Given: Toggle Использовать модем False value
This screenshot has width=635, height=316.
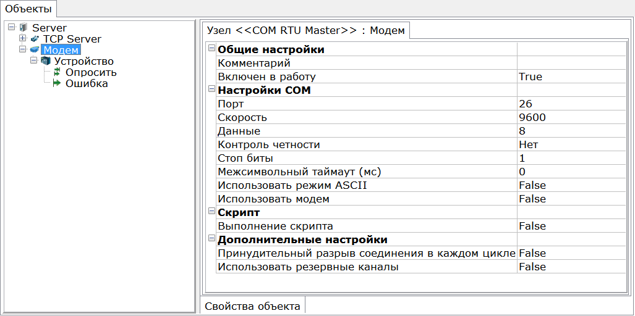Looking at the screenshot, I should 571,199.
